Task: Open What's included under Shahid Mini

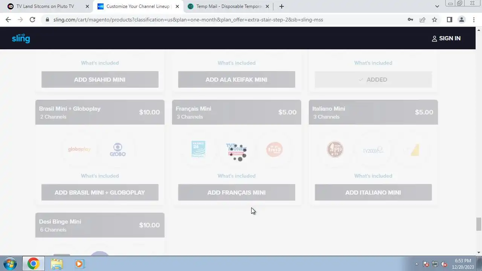Action: pos(100,63)
